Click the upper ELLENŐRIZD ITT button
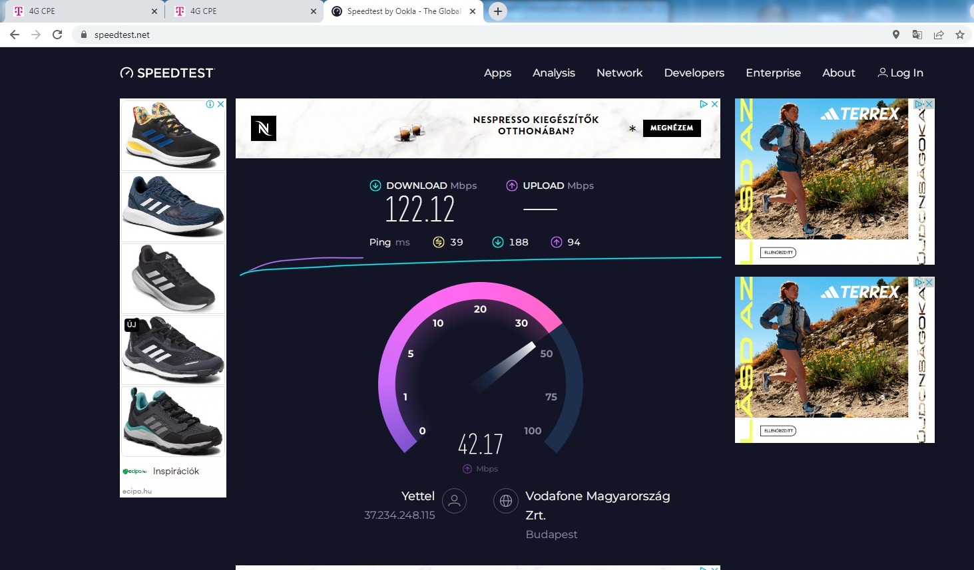The height and width of the screenshot is (570, 974). 778,253
